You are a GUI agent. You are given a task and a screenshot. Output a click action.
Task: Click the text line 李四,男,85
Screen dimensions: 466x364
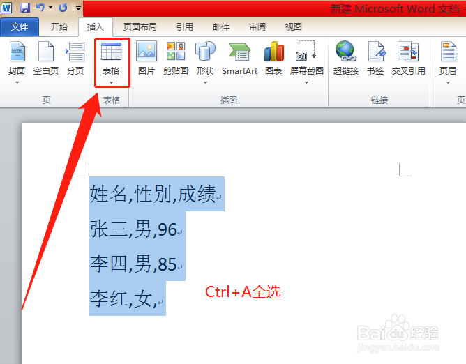133,264
